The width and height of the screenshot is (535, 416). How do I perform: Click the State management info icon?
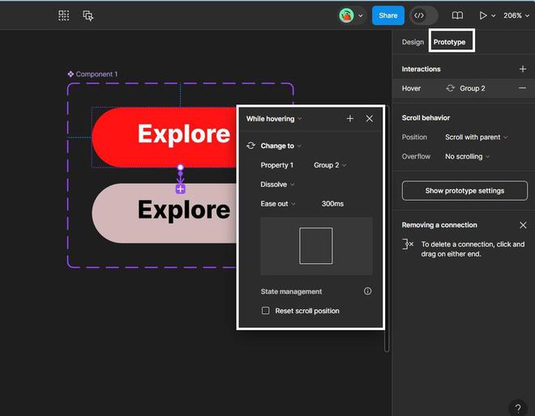(x=367, y=291)
